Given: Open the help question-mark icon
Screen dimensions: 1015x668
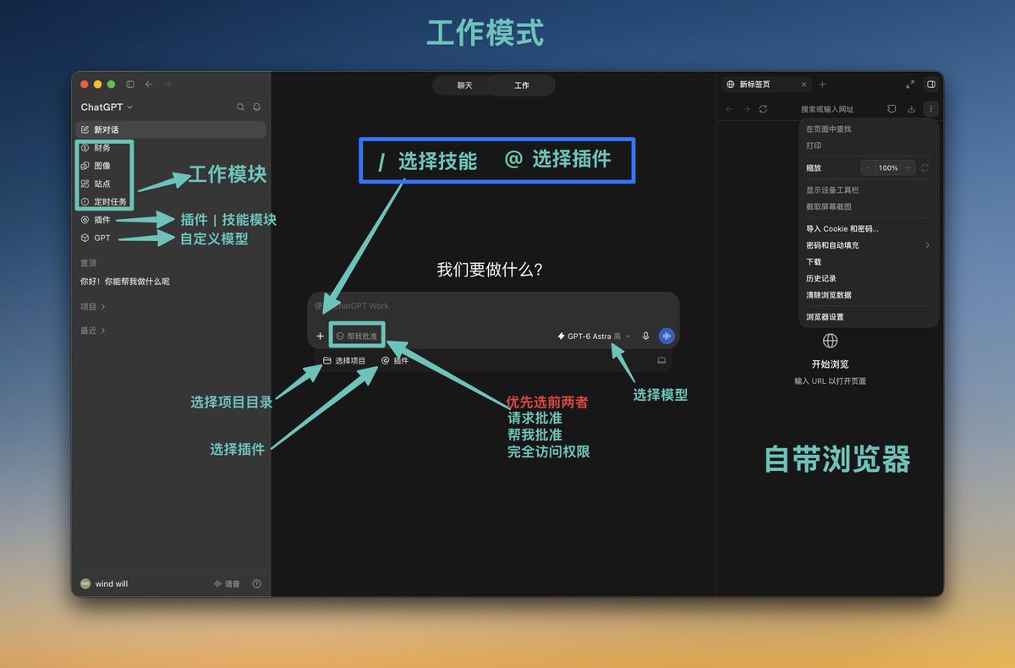Looking at the screenshot, I should (257, 583).
